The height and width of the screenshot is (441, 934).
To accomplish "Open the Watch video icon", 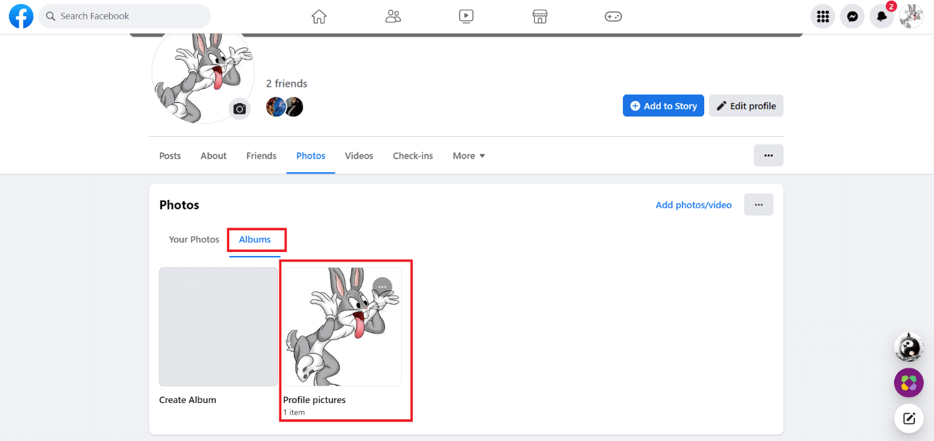I will pyautogui.click(x=466, y=16).
